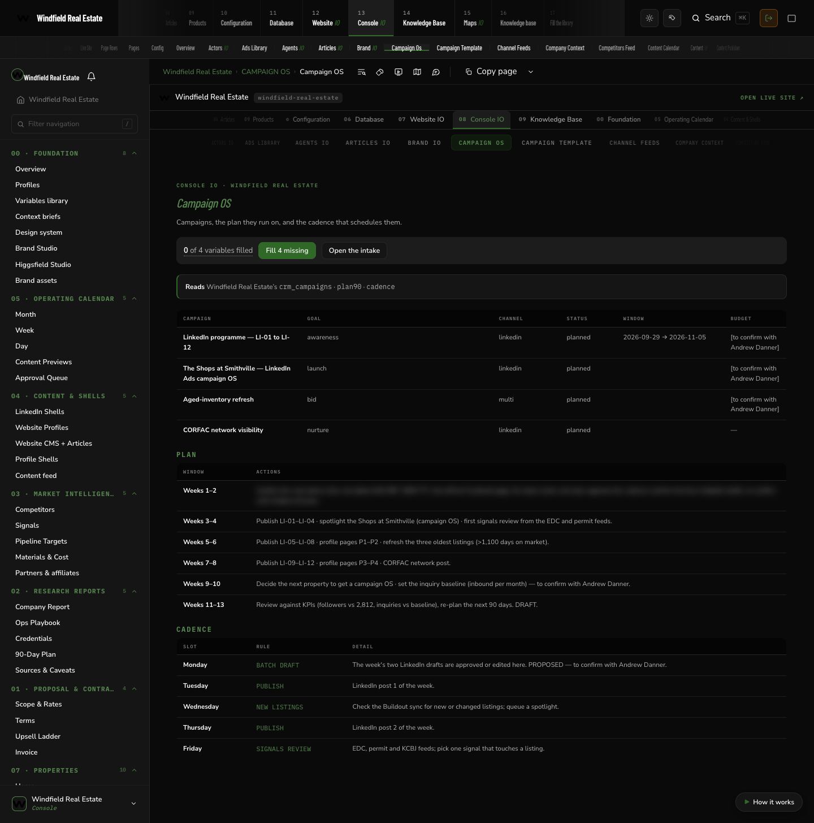Click the CORFAC network visibility campaign name

(223, 430)
